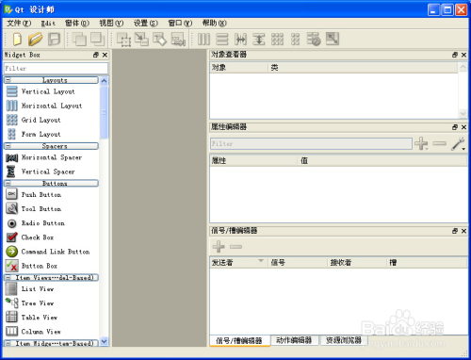471x360 pixels.
Task: Collapse the Layouts category
Action: point(8,80)
